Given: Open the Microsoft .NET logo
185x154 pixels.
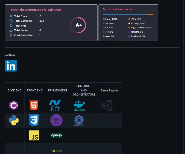Looking at the screenshot, I should click(x=55, y=105).
